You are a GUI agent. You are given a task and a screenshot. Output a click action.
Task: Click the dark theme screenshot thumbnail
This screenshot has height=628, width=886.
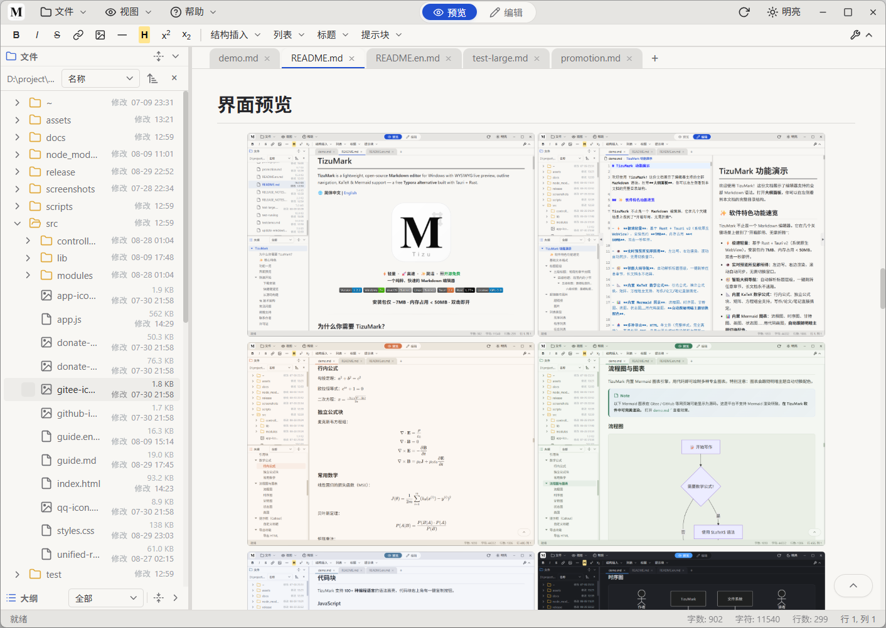pyautogui.click(x=681, y=580)
